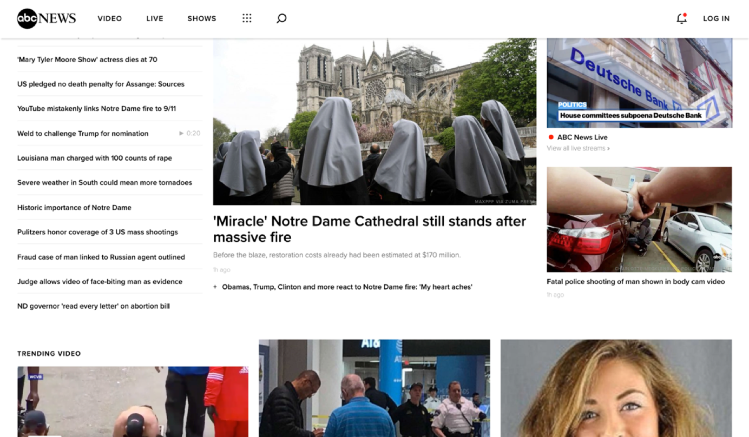The image size is (749, 437).
Task: Open the police body cam video thumbnail
Action: [x=639, y=219]
